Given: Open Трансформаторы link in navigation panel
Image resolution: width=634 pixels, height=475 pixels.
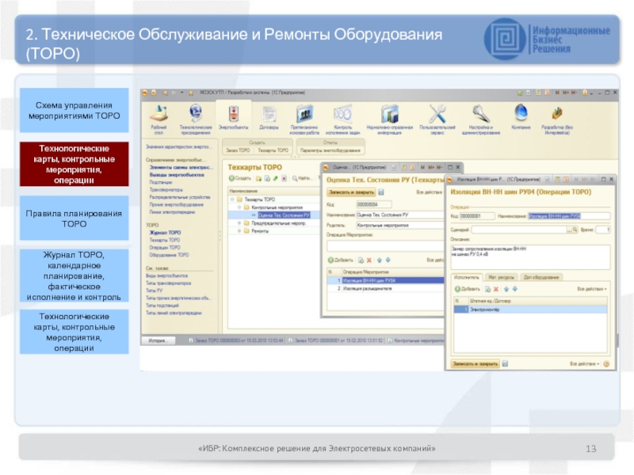Looking at the screenshot, I should [x=166, y=189].
